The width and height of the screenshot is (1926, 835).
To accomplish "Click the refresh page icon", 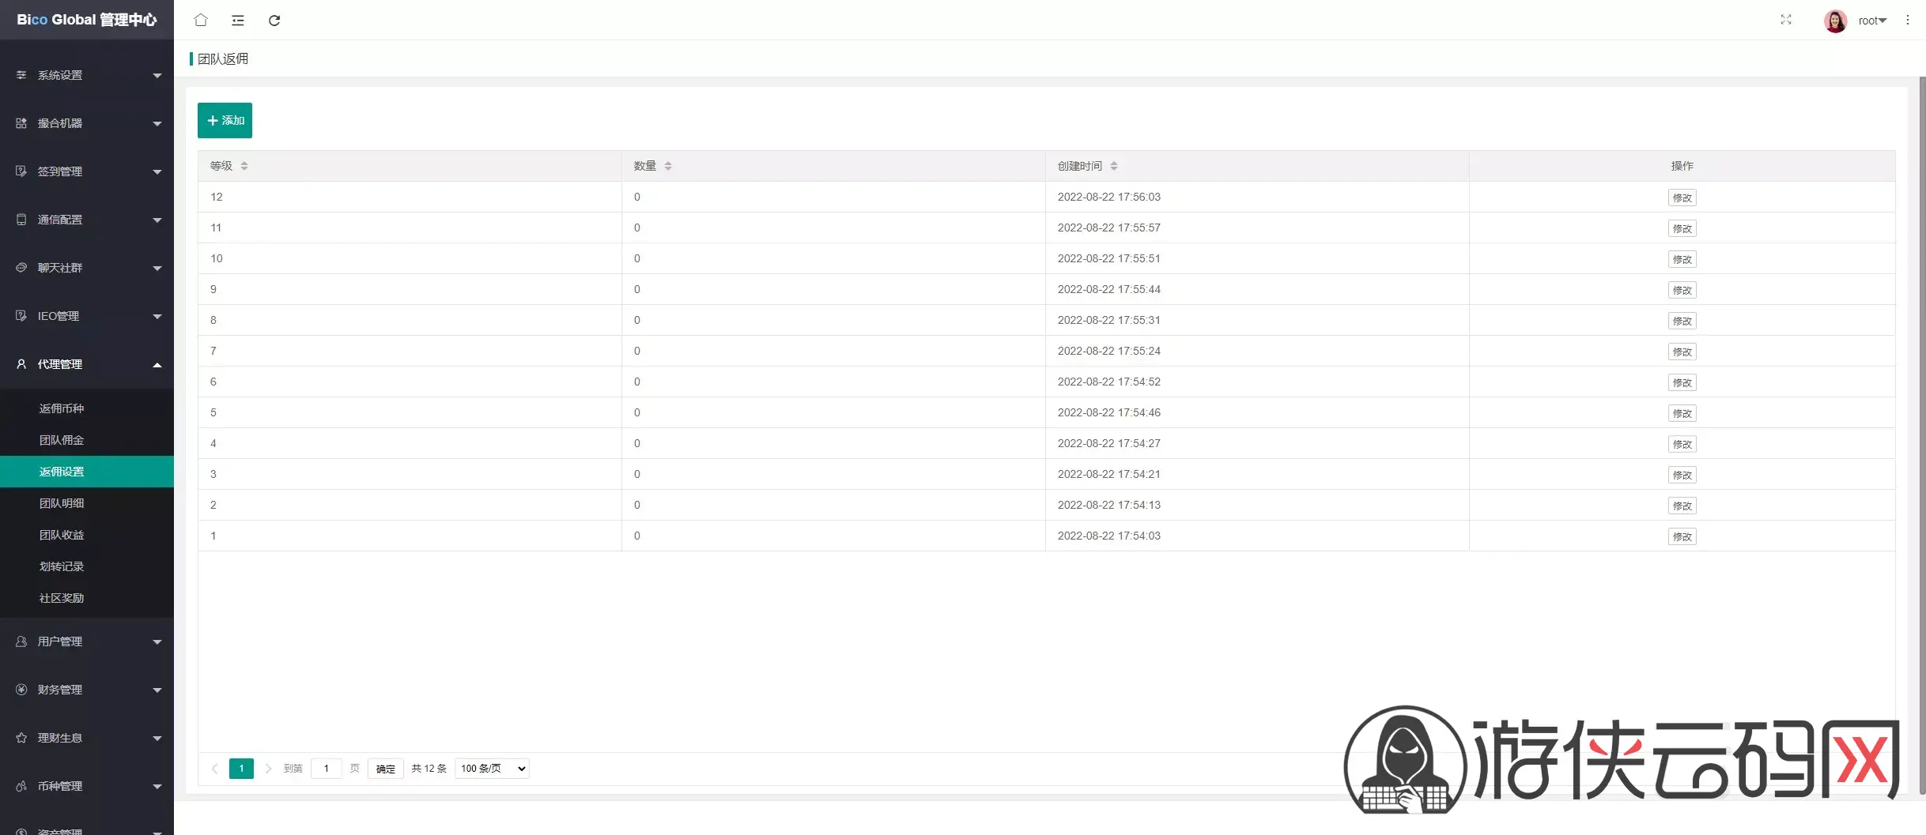I will click(274, 20).
